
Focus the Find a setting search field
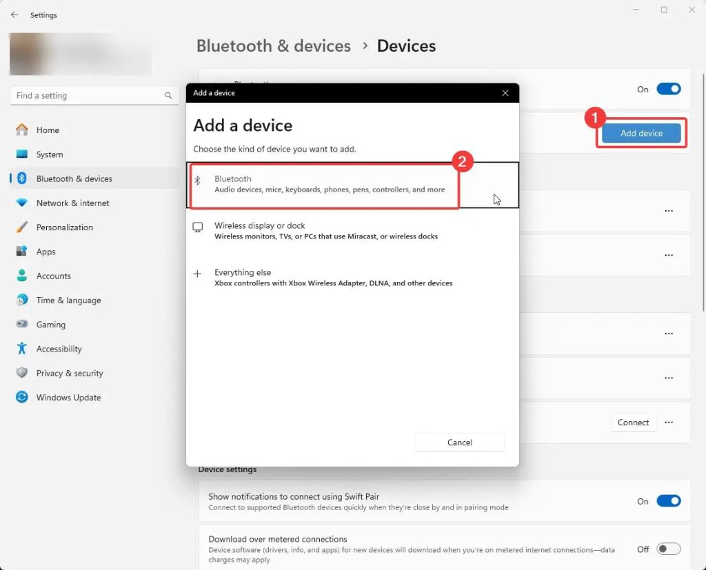coord(94,95)
